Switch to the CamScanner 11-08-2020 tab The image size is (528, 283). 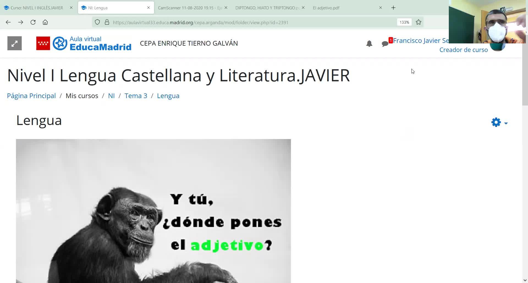[x=190, y=8]
